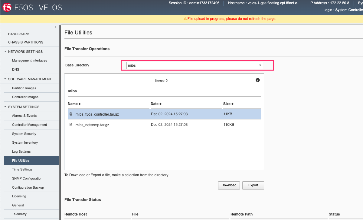Viewport: 363px width, 220px height.
Task: Click the file icon beside mibs_f5os_controller.tar.gz
Action: click(x=71, y=114)
